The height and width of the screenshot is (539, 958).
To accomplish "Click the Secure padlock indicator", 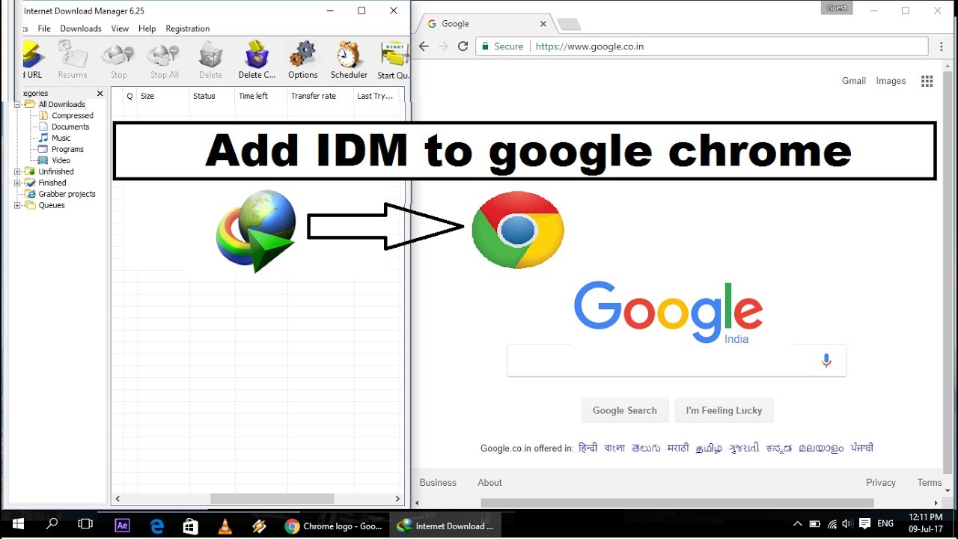I will pos(502,46).
